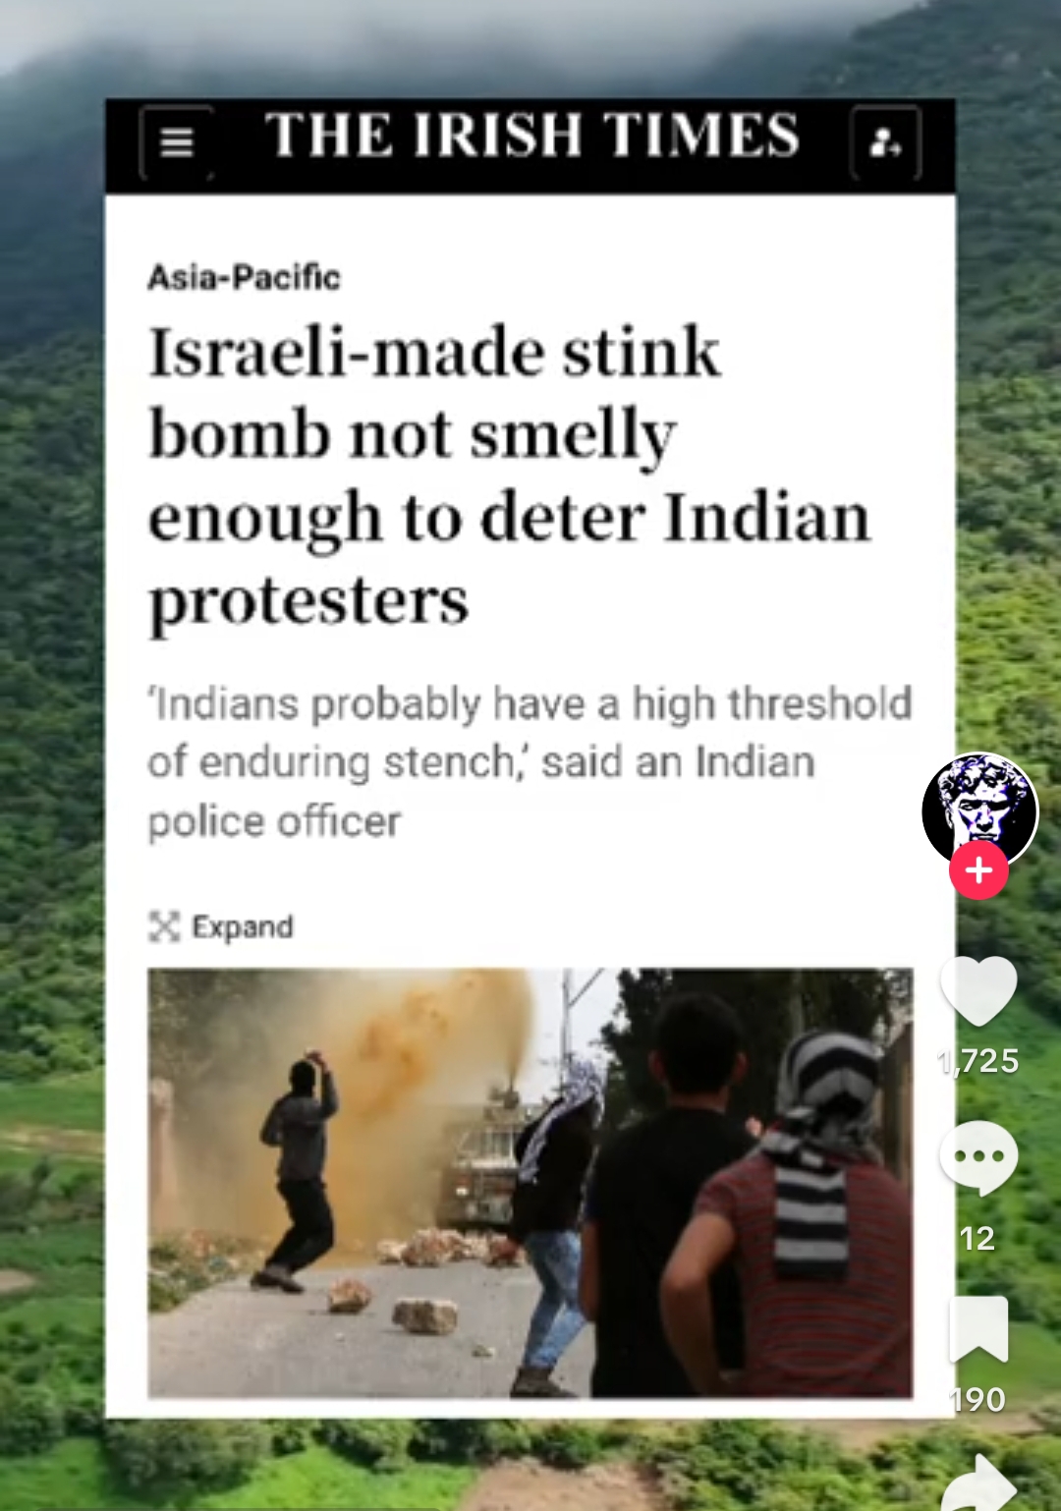
Task: Click the Expand text label above photo
Action: point(243,926)
